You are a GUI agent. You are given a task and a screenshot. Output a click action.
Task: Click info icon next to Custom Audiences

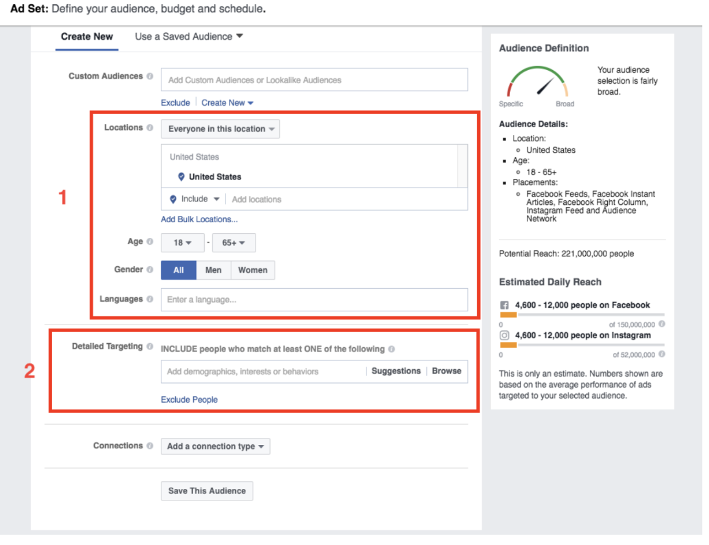coord(150,76)
